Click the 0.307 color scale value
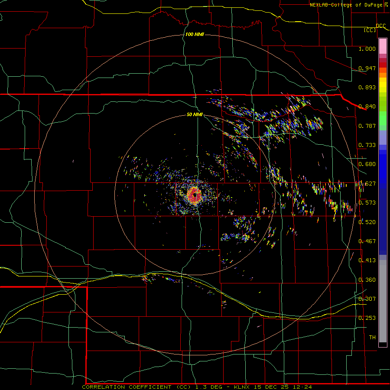The height and width of the screenshot is (390, 390). coord(367,299)
